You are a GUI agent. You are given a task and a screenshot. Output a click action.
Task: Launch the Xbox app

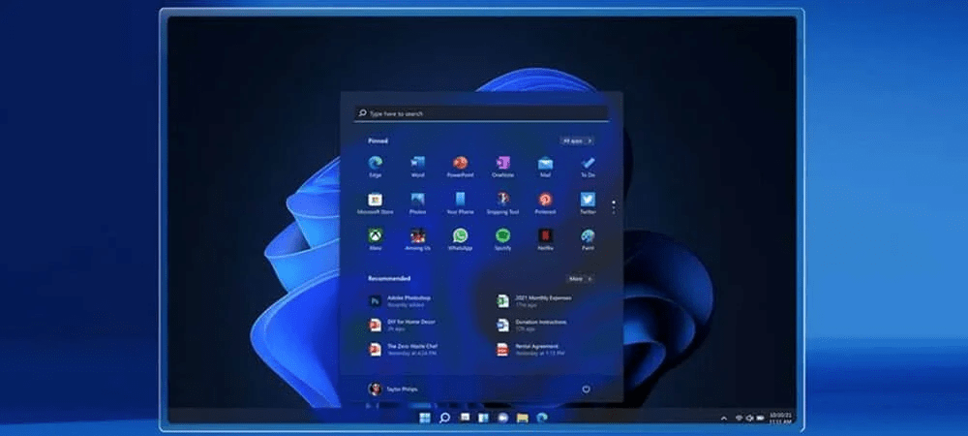coord(375,239)
